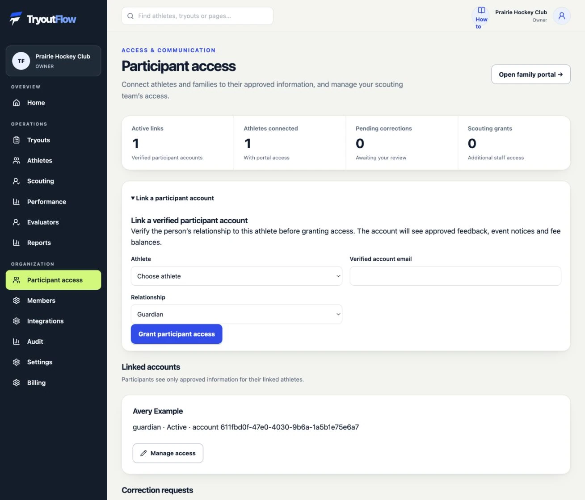Select Participant access in the sidebar
585x500 pixels.
pos(54,280)
